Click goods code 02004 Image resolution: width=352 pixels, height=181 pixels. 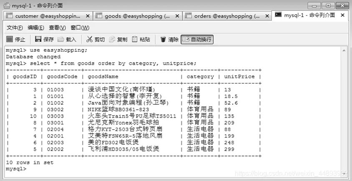point(55,129)
